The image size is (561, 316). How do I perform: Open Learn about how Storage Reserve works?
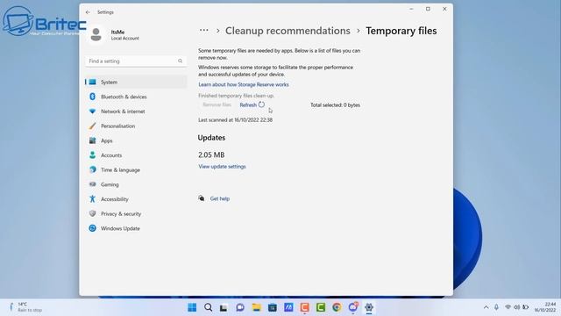pos(244,84)
